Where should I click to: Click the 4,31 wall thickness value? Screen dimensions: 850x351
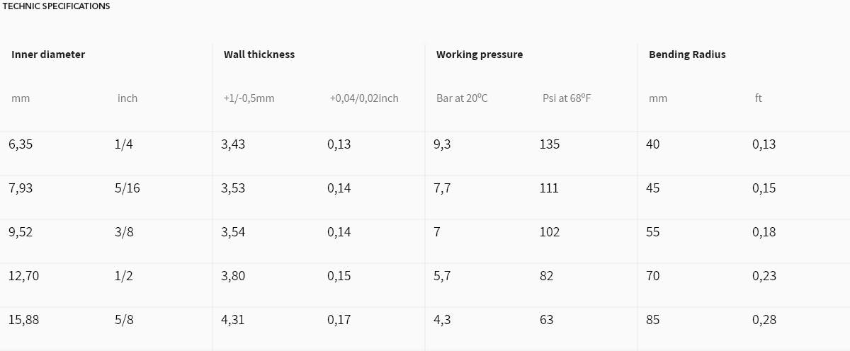pyautogui.click(x=233, y=320)
